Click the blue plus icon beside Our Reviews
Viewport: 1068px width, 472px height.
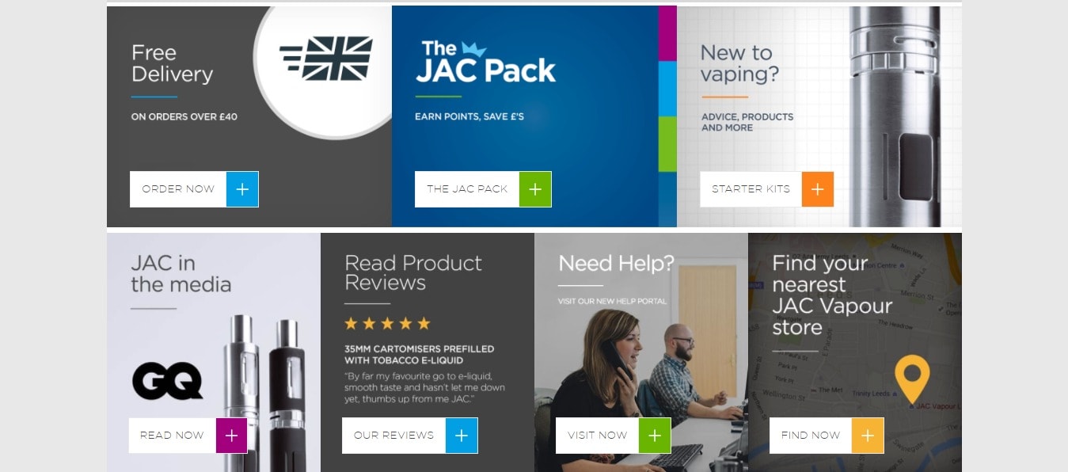pyautogui.click(x=462, y=436)
